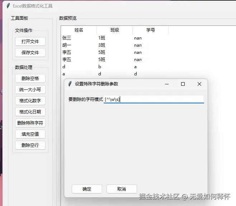236x206 pixels.
Task: Select 删除空格 in data processing
Action: (30, 79)
